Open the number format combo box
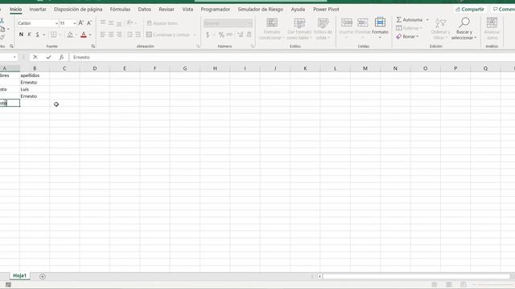The image size is (515, 289). coord(228,23)
